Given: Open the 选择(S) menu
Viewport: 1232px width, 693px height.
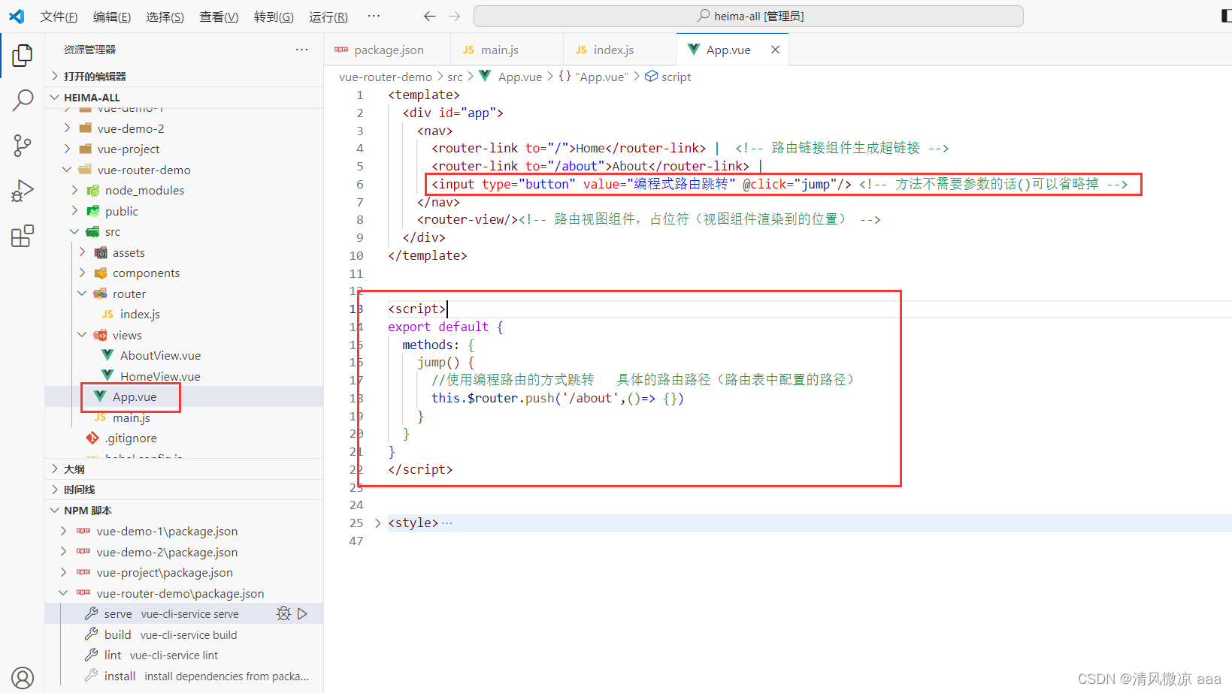Looking at the screenshot, I should 165,17.
